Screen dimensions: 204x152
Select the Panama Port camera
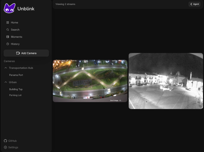16,75
